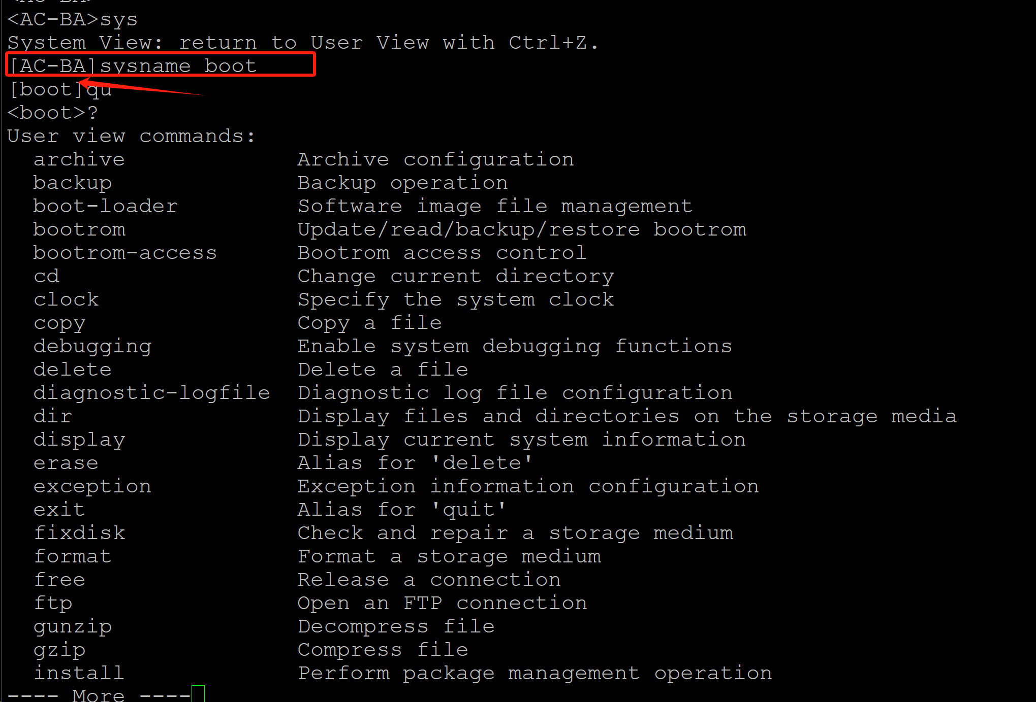This screenshot has width=1036, height=702.
Task: Click the '---- More ----' pager prompt text
Action: tap(99, 695)
